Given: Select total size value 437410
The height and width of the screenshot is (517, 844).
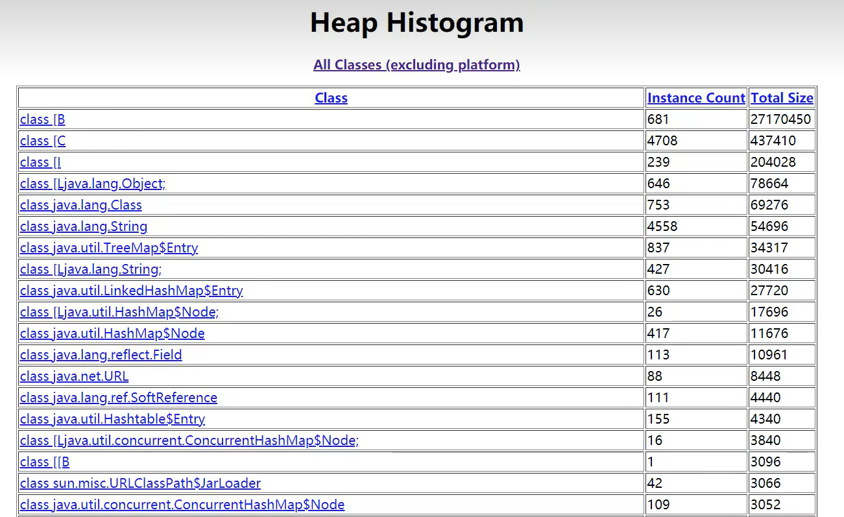Looking at the screenshot, I should (x=773, y=141).
